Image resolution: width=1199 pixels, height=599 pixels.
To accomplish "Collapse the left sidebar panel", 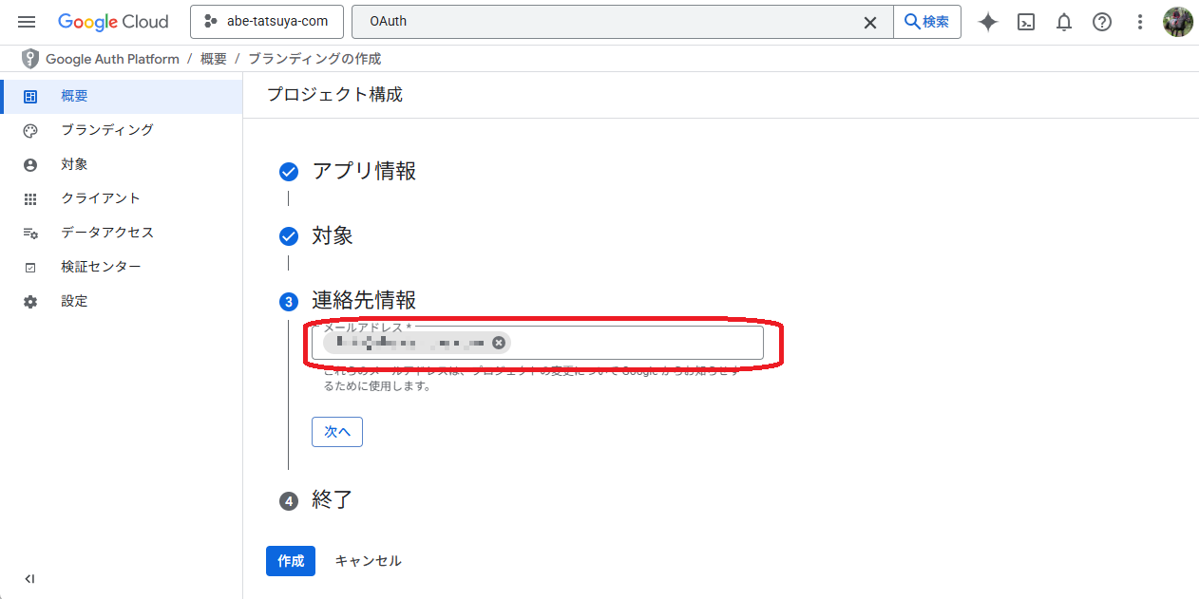I will pos(29,578).
